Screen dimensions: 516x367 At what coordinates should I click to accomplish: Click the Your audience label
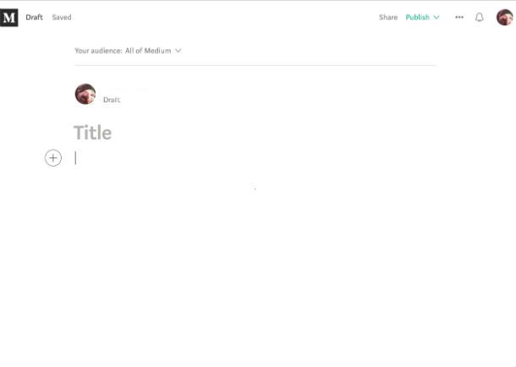(98, 51)
